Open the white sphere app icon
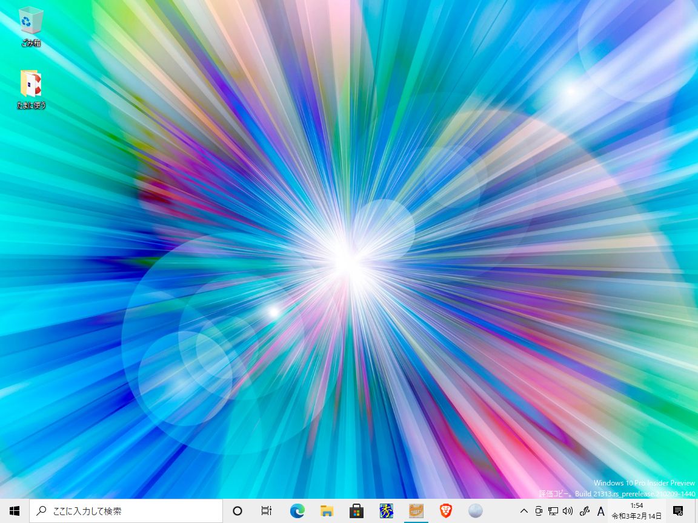 pyautogui.click(x=476, y=511)
